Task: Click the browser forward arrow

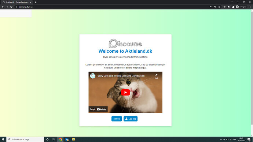Action: [x=7, y=7]
